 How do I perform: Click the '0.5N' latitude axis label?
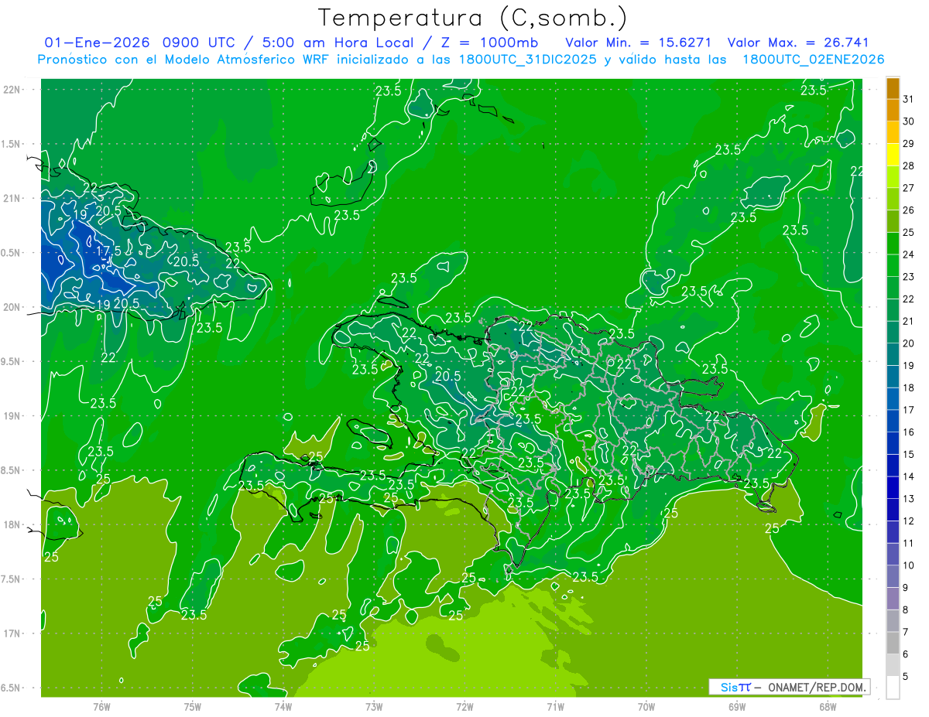pos(10,253)
